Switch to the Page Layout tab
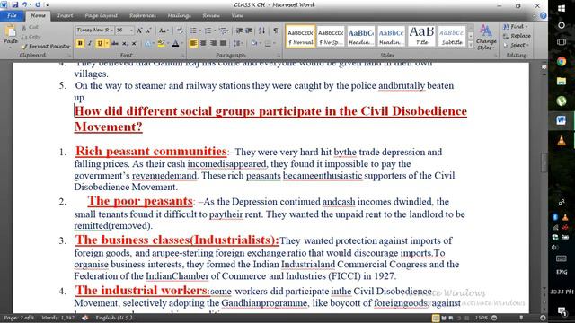575x323 pixels. pyautogui.click(x=101, y=16)
